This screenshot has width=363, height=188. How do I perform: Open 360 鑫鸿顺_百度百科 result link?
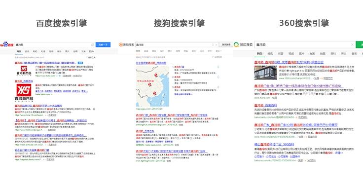[x=265, y=105]
